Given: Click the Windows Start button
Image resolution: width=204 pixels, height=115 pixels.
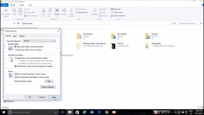Looking at the screenshot, I should 4,112.
